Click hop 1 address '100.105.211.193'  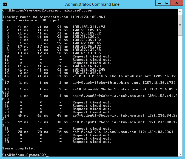tap(89, 27)
